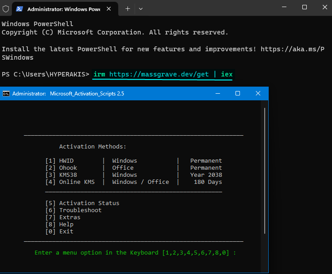Click the 'Windows / Office' text
The width and height of the screenshot is (332, 274).
pos(141,182)
